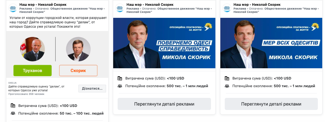Click the first ad's page avatar icon

[13, 8]
